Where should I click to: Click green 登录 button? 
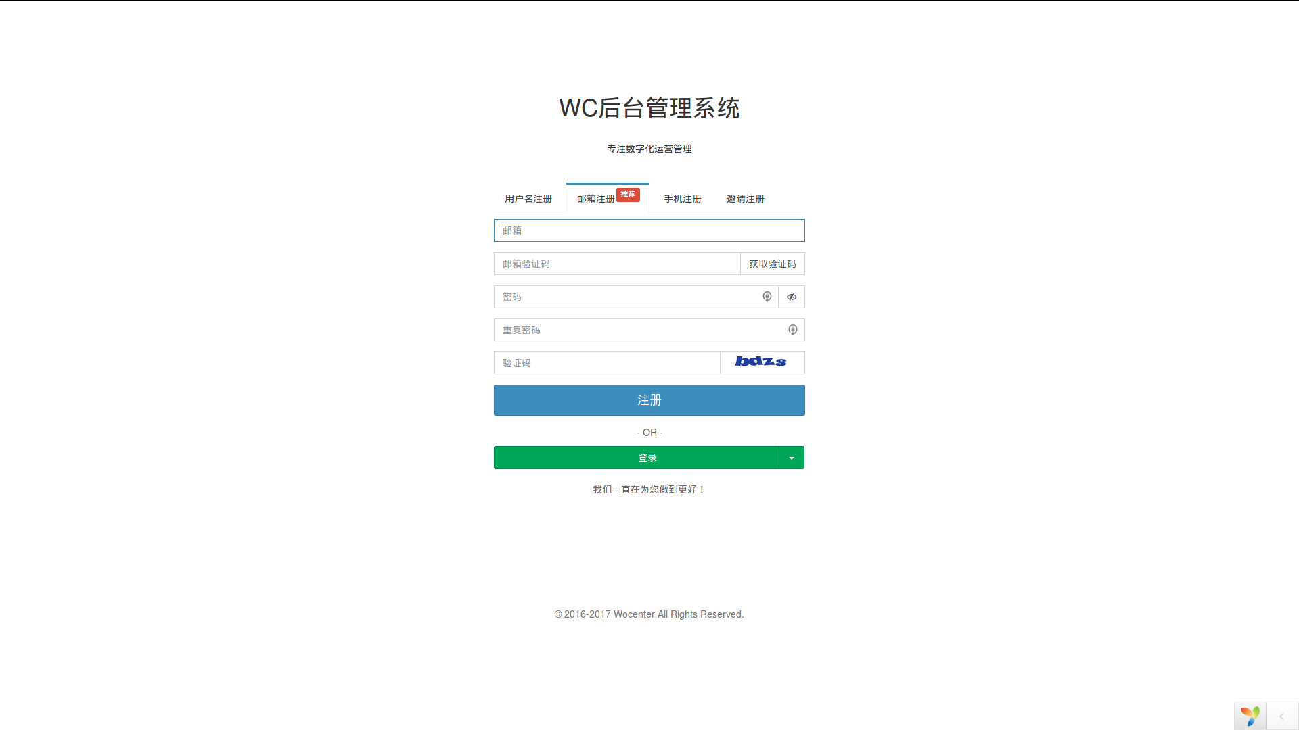tap(636, 458)
